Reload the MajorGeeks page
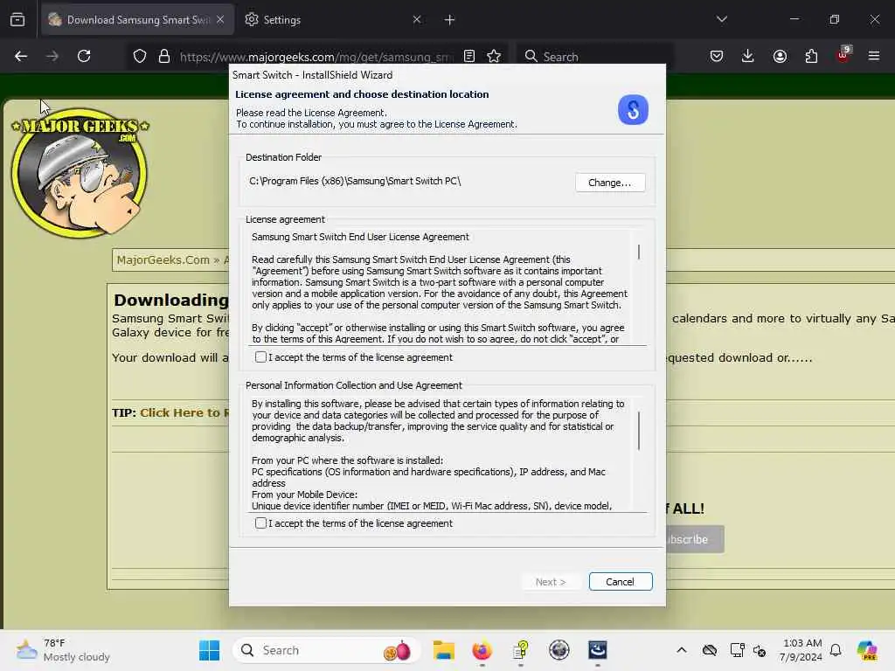 (x=84, y=56)
